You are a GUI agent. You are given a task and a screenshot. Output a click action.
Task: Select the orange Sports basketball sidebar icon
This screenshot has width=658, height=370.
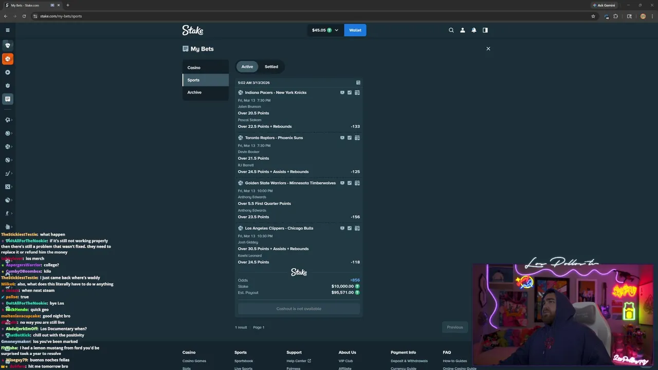(8, 59)
